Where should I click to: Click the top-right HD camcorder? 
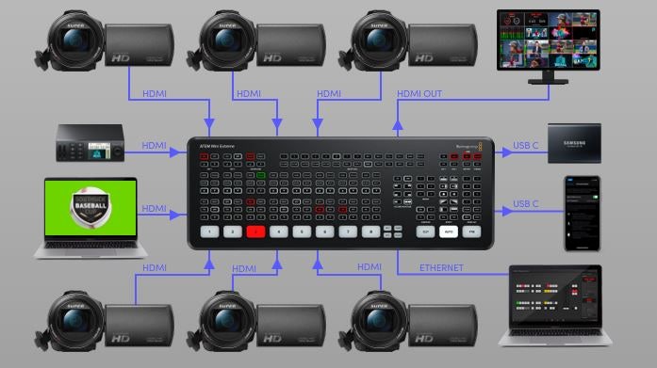coord(408,41)
